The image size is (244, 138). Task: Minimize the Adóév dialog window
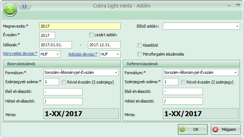229,6
